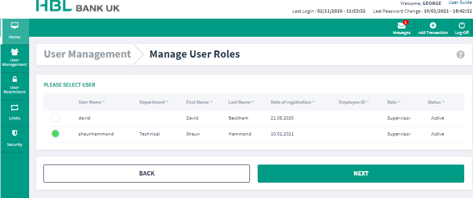Viewport: 473px width, 198px height.
Task: Click the 'Hammond' last name cell
Action: pyautogui.click(x=240, y=134)
